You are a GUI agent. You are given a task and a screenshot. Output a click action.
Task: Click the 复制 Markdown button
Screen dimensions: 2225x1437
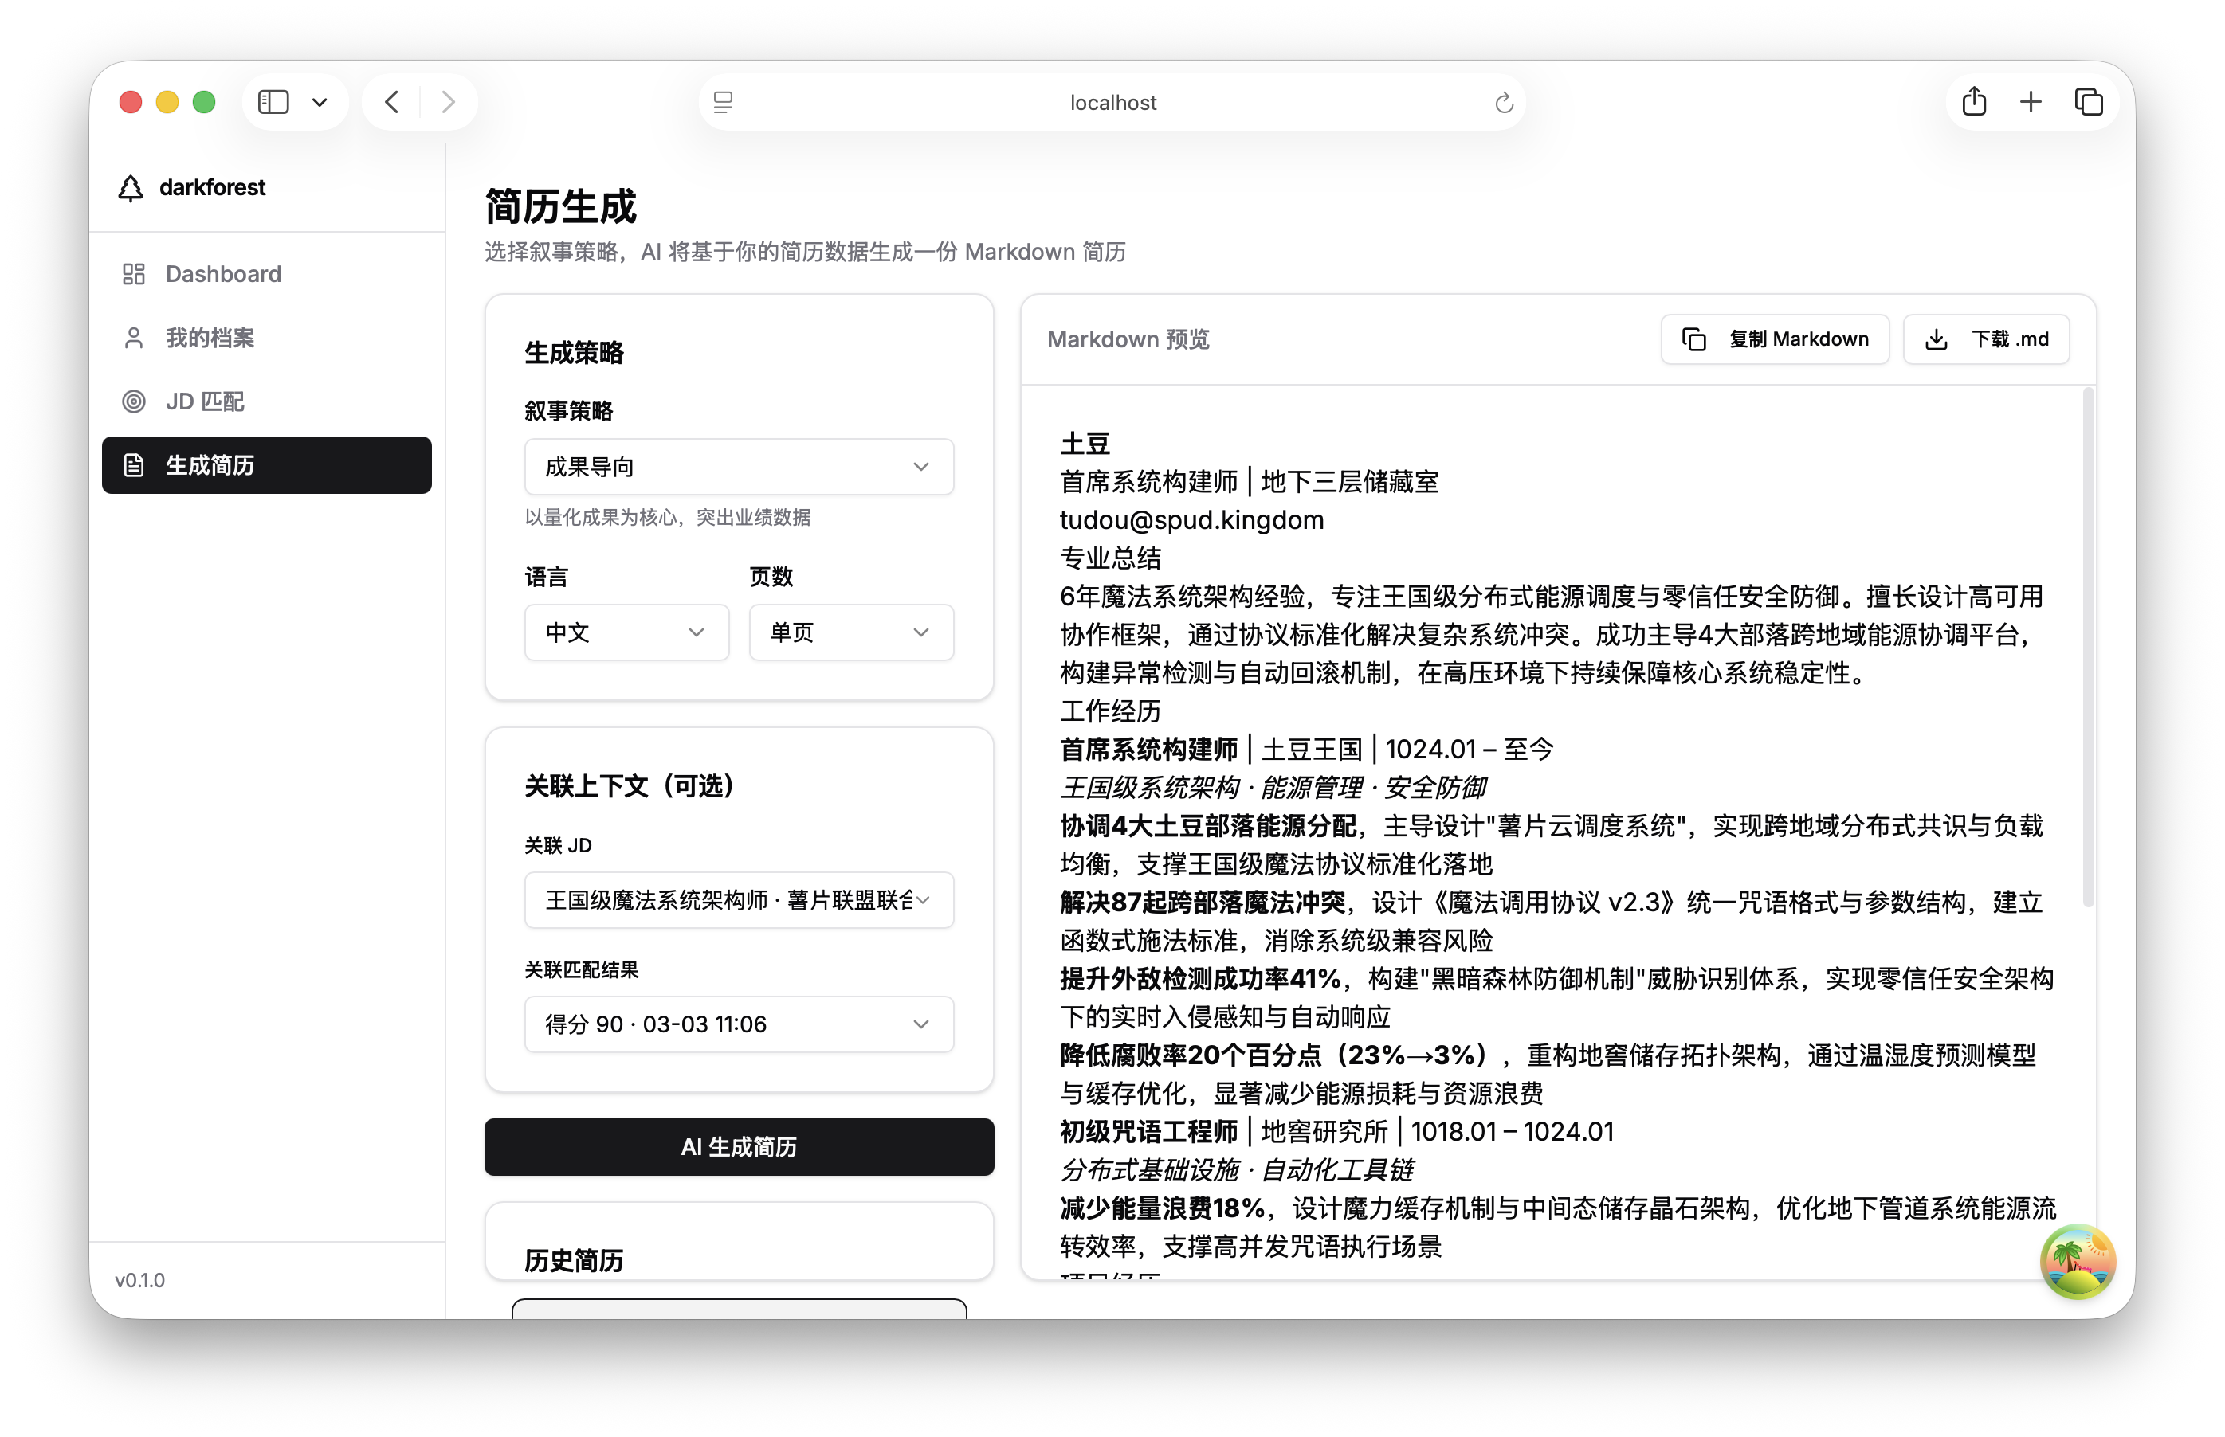[1774, 339]
